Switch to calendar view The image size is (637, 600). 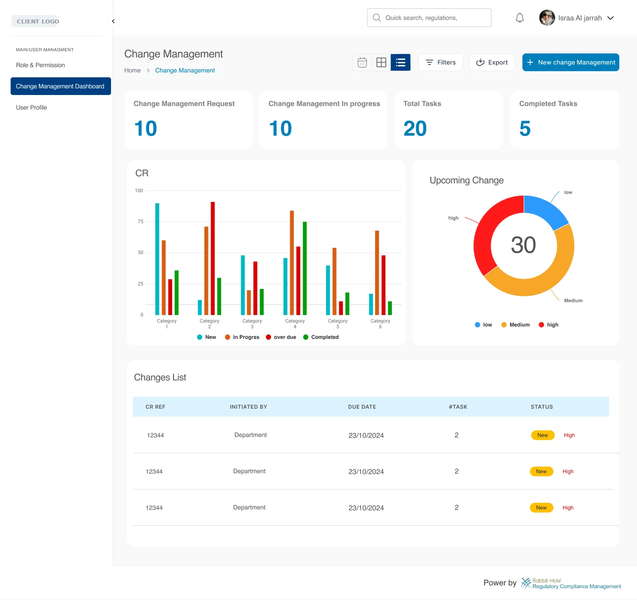[x=362, y=62]
